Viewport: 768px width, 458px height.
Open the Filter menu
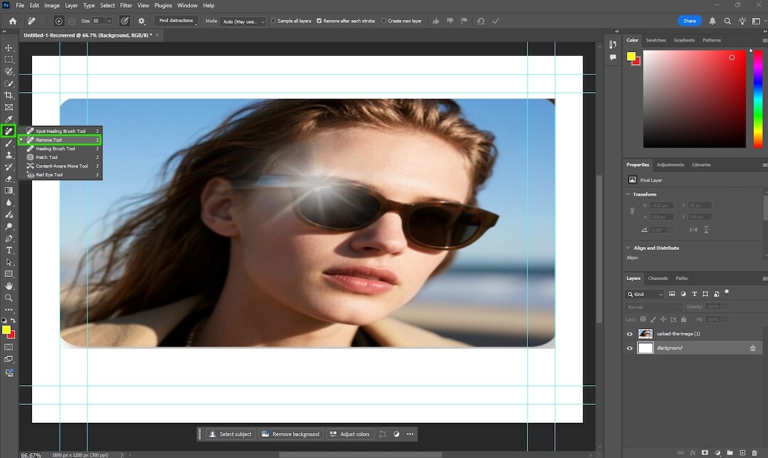click(126, 6)
